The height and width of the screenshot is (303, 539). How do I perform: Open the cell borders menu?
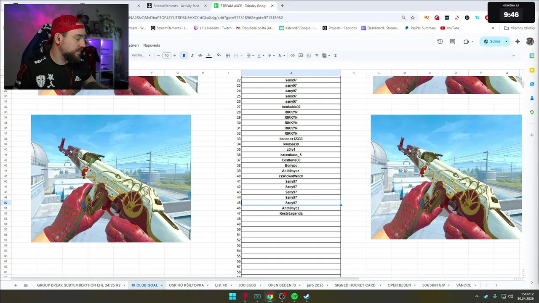(228, 56)
